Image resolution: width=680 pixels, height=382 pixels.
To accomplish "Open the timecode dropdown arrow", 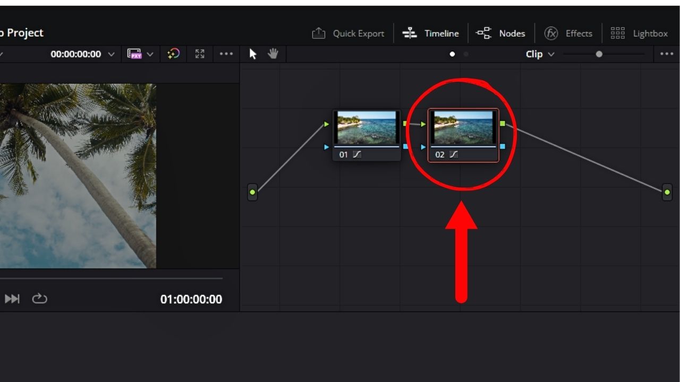I will coord(110,54).
